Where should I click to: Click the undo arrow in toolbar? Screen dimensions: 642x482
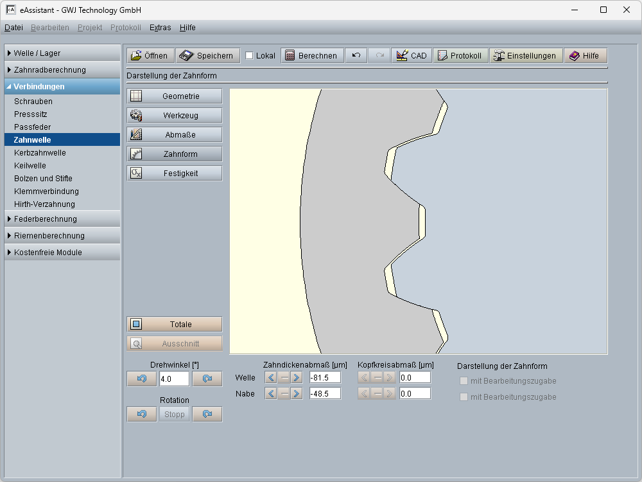(356, 56)
